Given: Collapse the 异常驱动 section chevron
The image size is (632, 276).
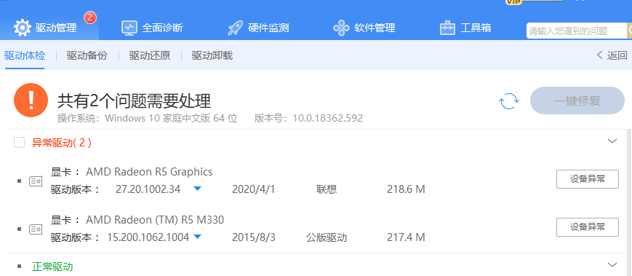Looking at the screenshot, I should [x=612, y=141].
